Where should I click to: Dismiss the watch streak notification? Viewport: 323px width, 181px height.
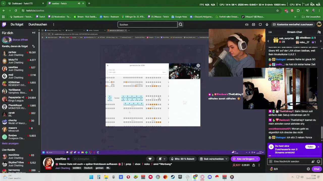pos(318,147)
